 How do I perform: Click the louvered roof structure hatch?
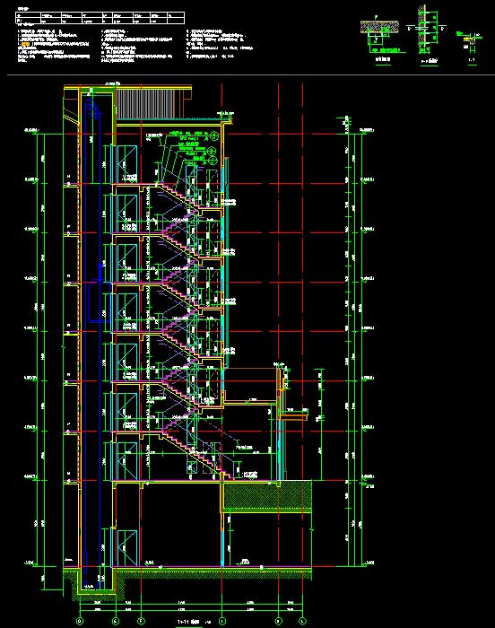(x=146, y=103)
